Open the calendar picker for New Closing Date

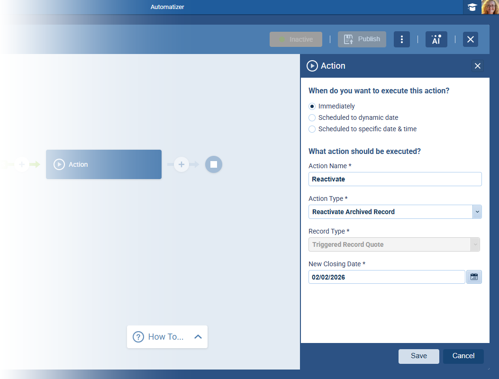474,277
